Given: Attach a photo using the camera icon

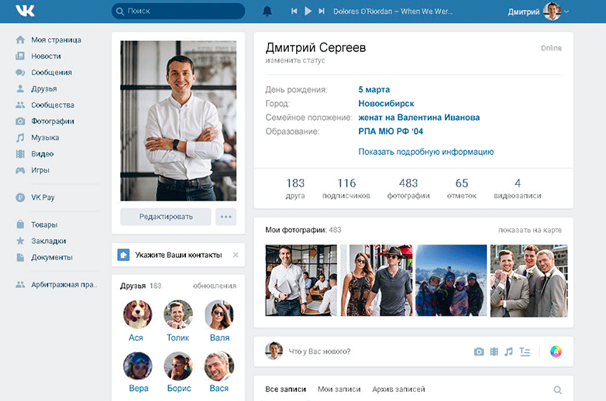Looking at the screenshot, I should coord(479,351).
